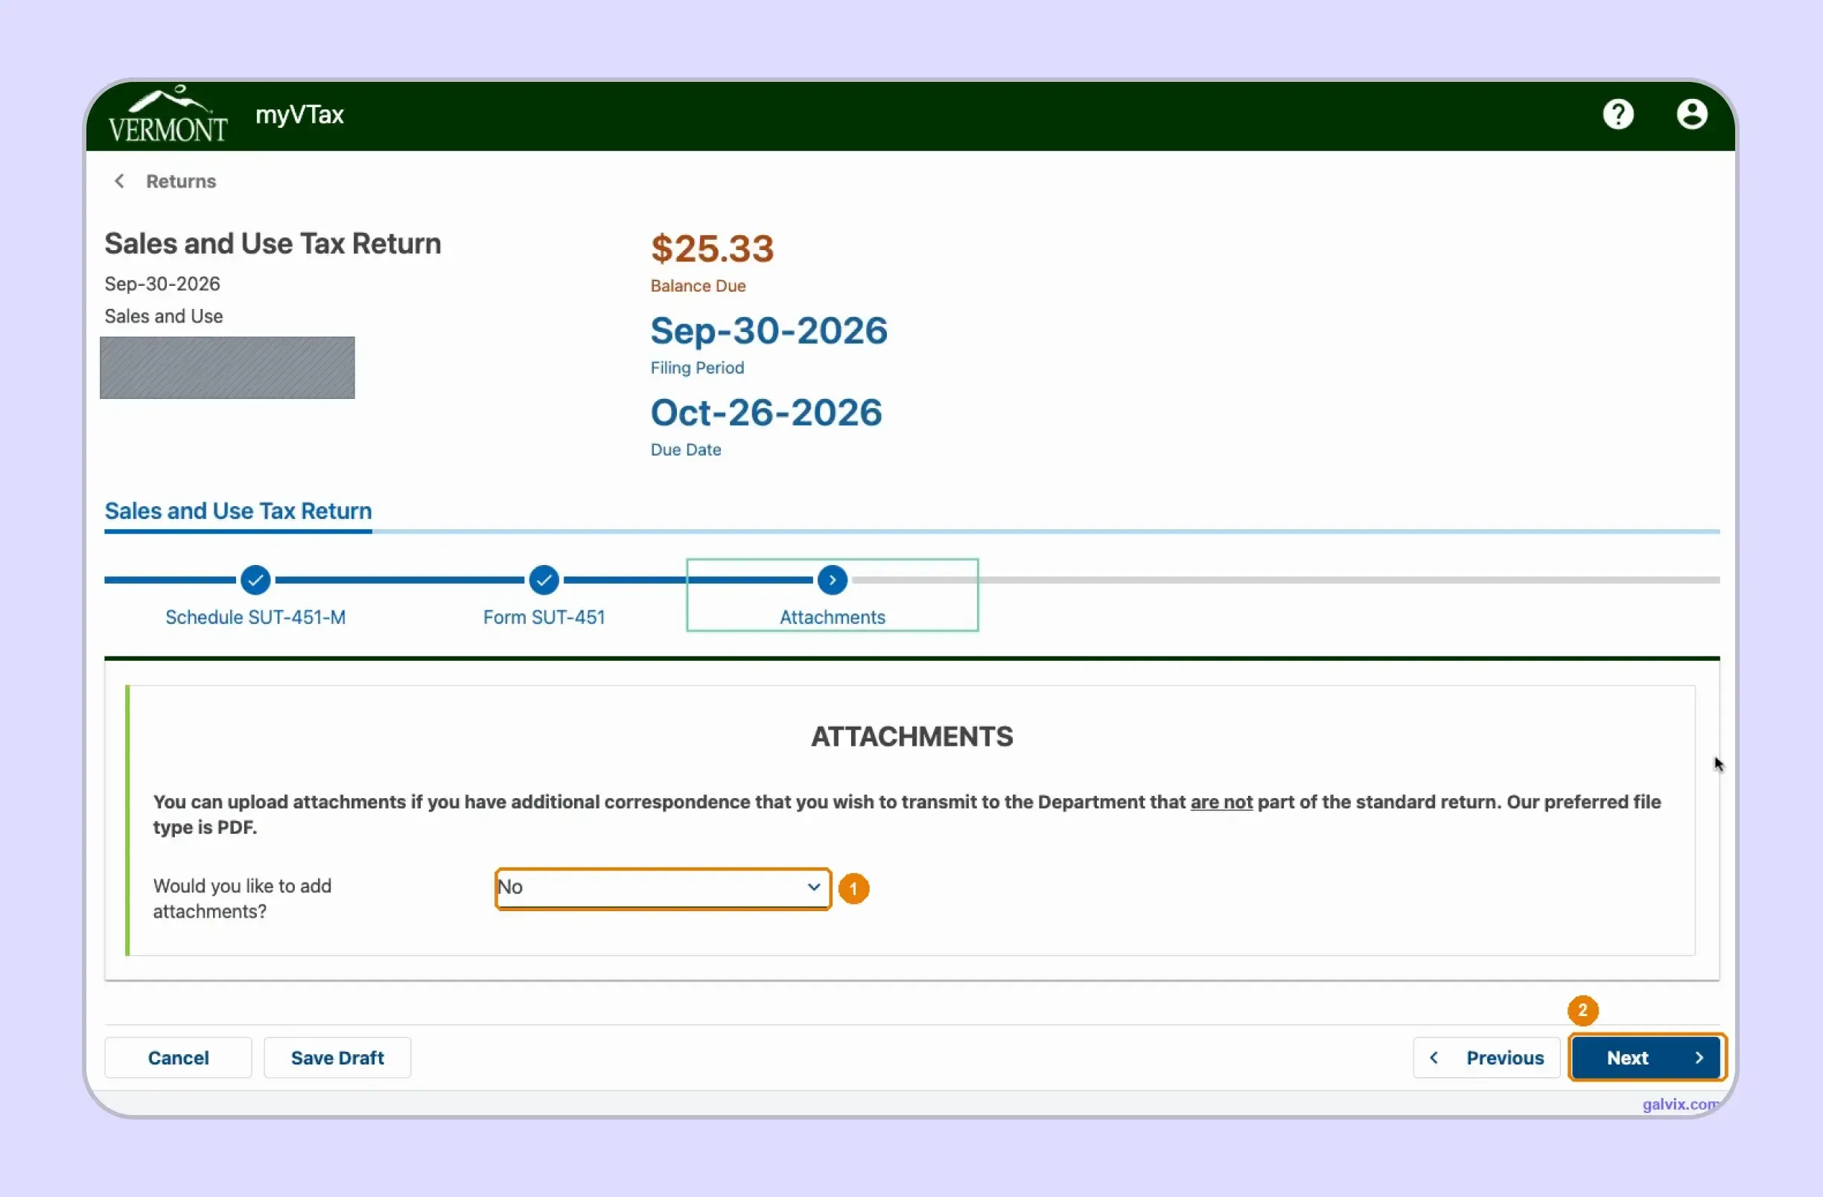Click the back chevron beside Returns

tap(118, 181)
